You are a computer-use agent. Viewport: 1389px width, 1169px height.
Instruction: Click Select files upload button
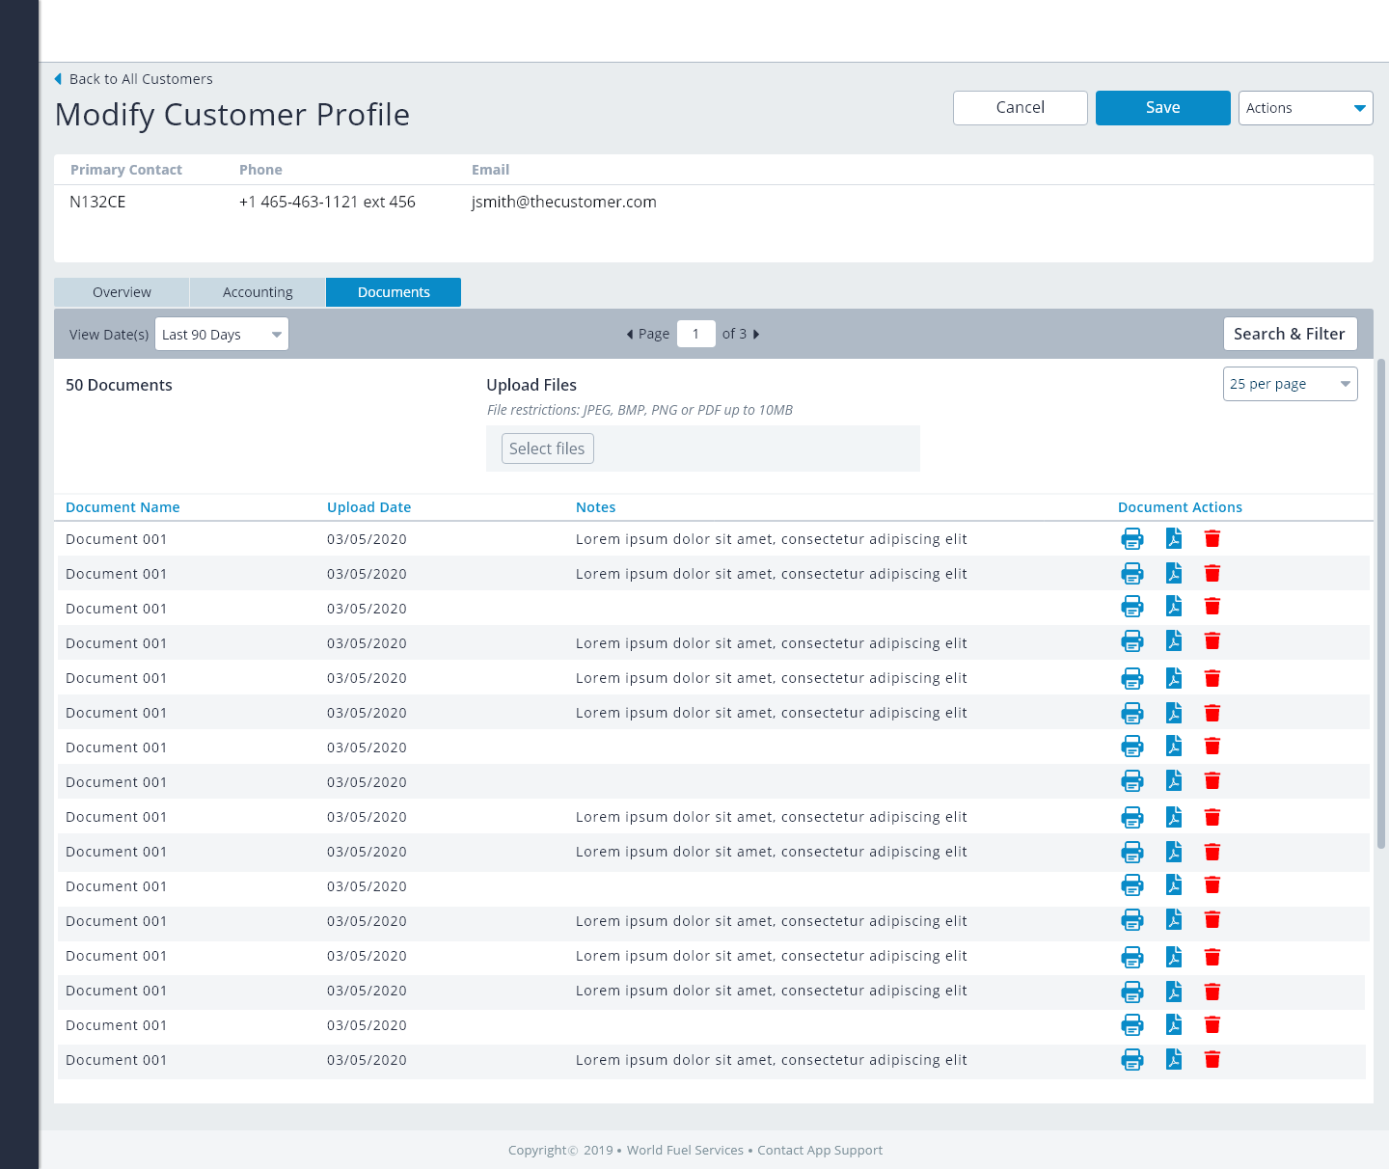click(547, 449)
